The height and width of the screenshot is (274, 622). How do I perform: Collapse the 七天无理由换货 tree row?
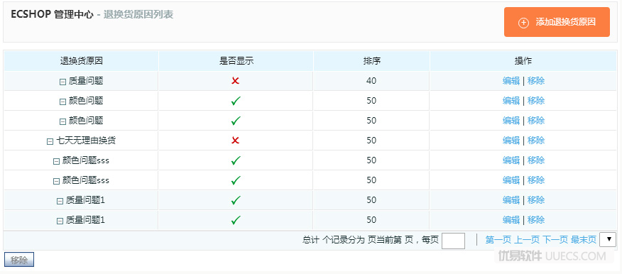[x=50, y=141]
